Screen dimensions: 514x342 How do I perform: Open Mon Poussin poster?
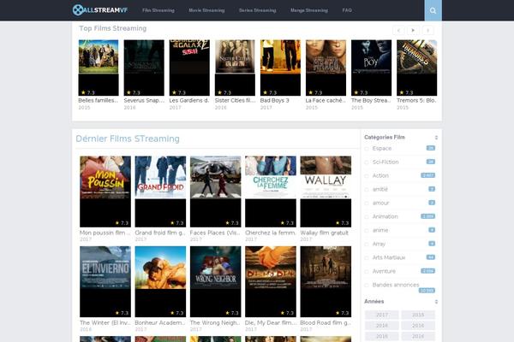105,192
